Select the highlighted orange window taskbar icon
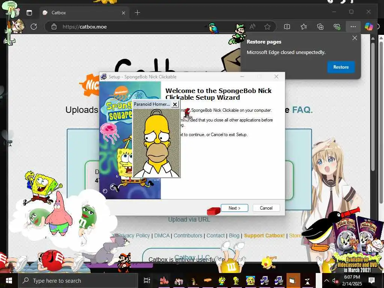The height and width of the screenshot is (288, 384). point(293,280)
